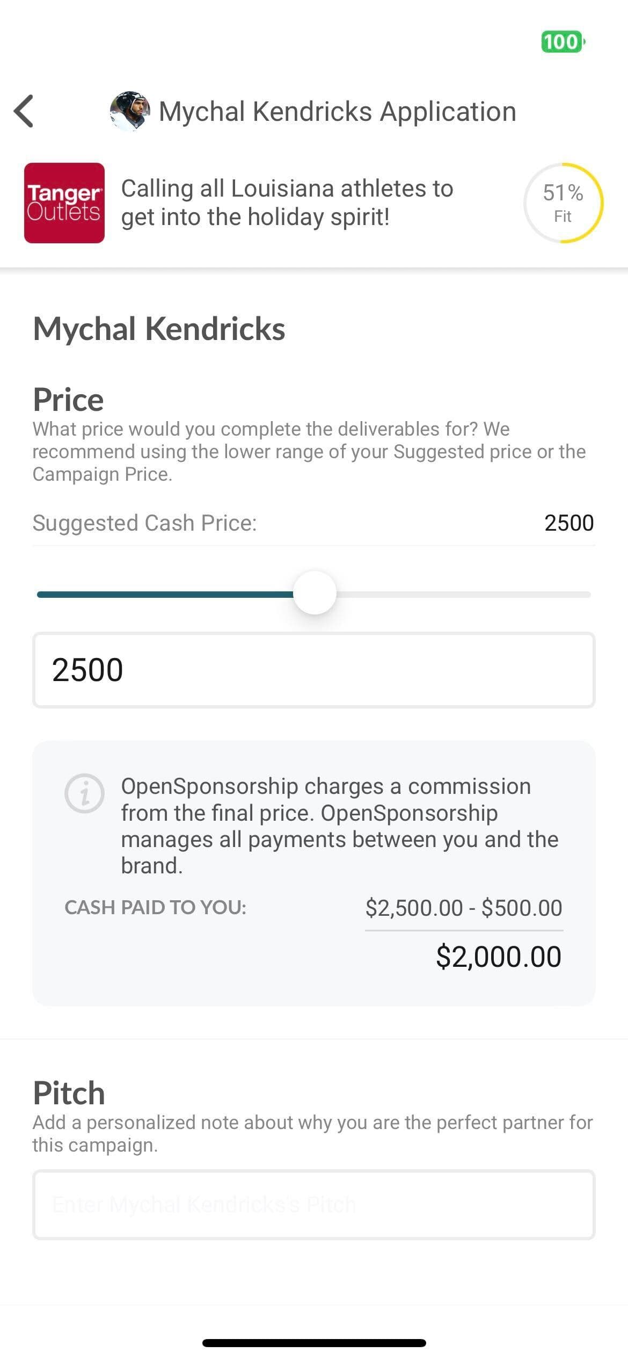
Task: Tap the back chevron arrow
Action: pos(24,111)
